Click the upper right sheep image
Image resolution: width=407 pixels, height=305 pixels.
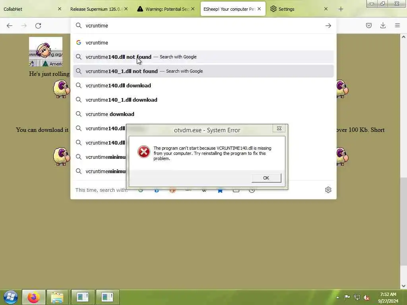342,89
